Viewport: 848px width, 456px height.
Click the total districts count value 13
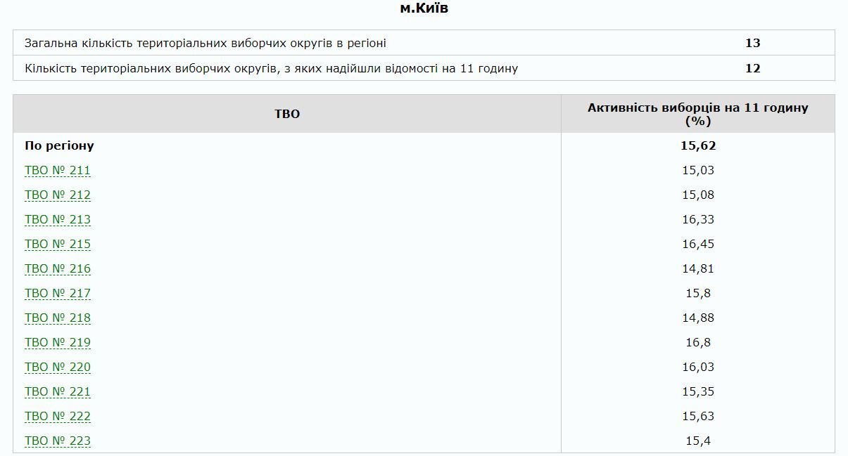754,42
